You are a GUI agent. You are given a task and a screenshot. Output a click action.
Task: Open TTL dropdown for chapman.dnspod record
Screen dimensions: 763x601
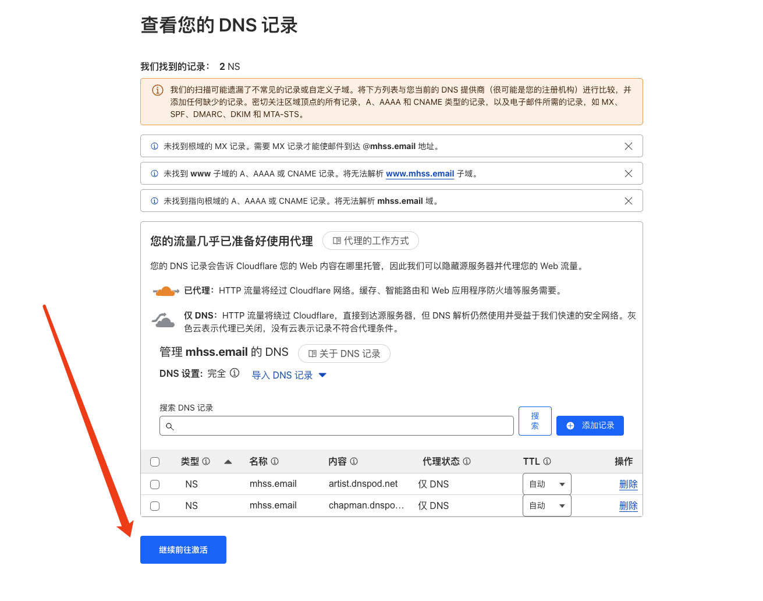[x=547, y=505]
